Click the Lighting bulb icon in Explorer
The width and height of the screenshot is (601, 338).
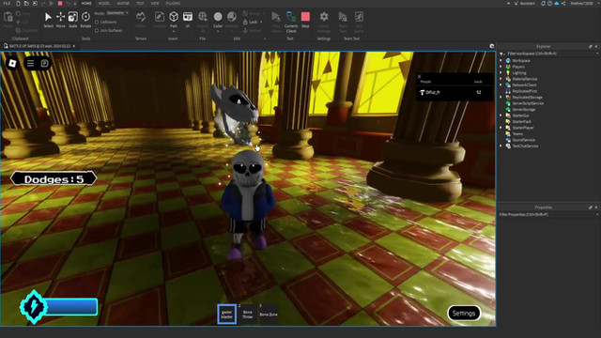coord(508,73)
